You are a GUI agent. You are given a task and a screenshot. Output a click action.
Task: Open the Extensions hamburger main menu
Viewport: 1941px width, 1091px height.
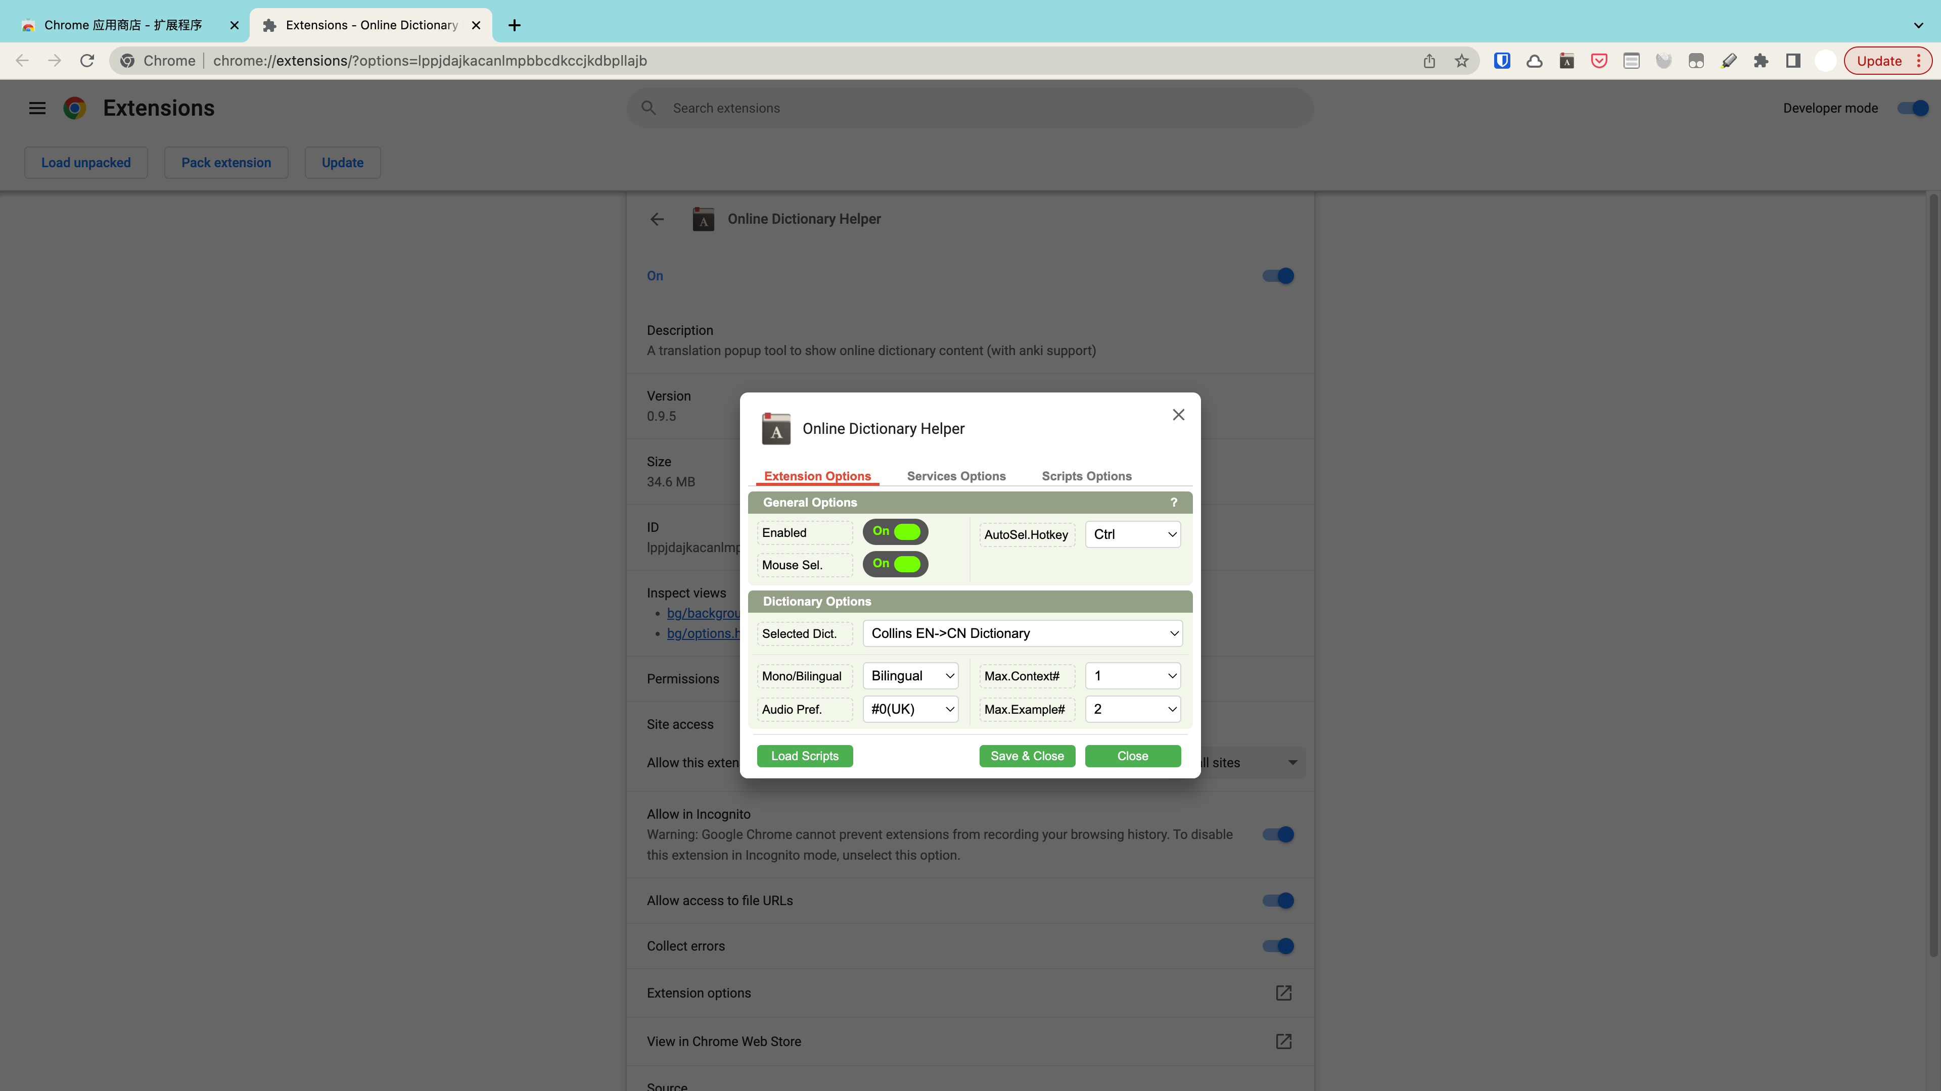point(37,109)
